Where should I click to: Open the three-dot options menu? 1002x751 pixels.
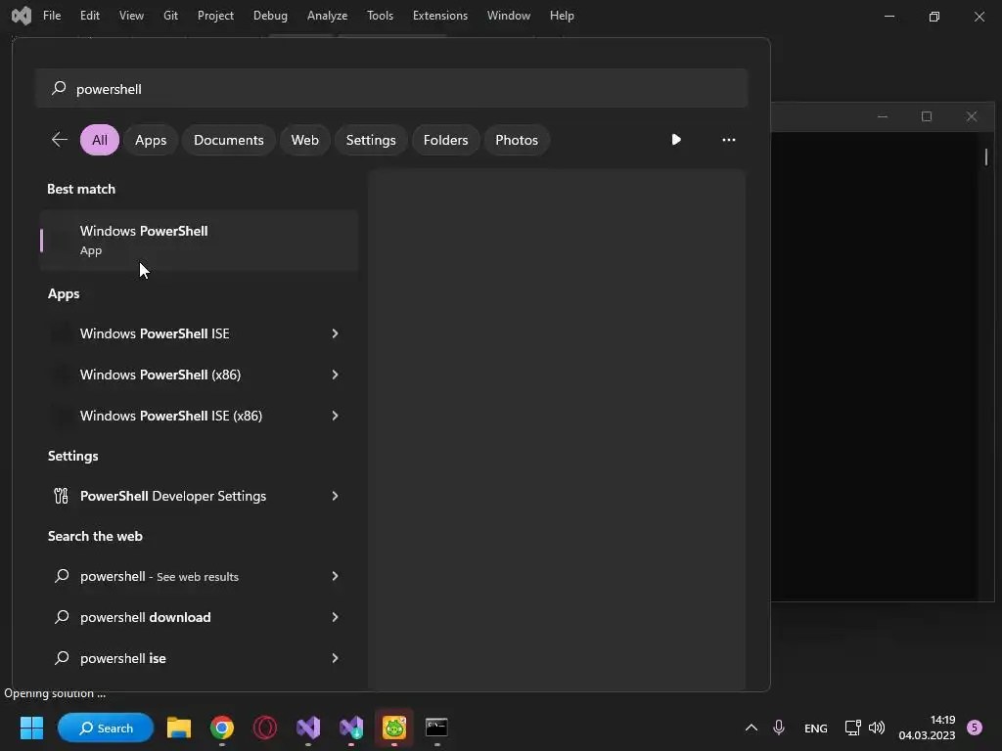point(728,139)
